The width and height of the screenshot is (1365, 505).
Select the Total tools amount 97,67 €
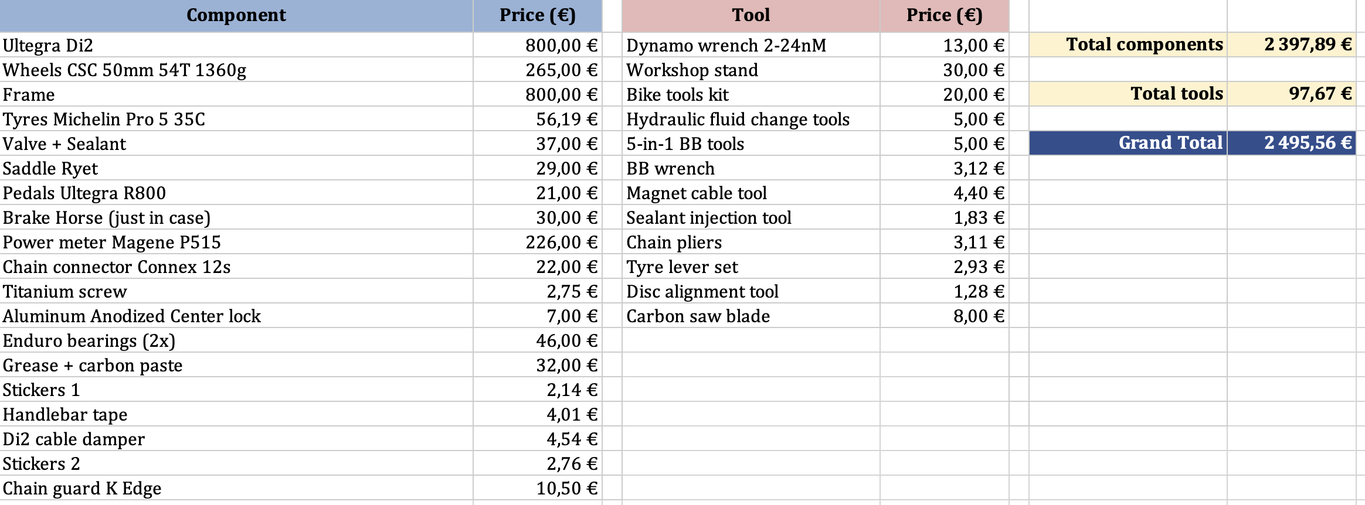point(1292,94)
